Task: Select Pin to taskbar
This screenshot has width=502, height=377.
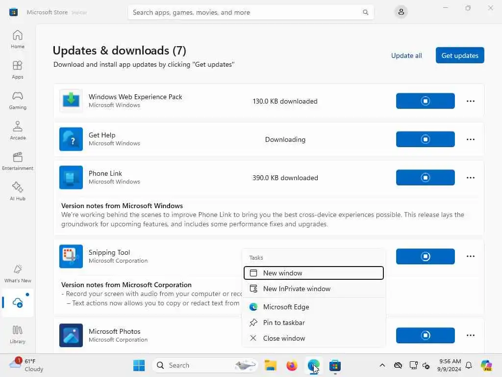Action: tap(313, 323)
